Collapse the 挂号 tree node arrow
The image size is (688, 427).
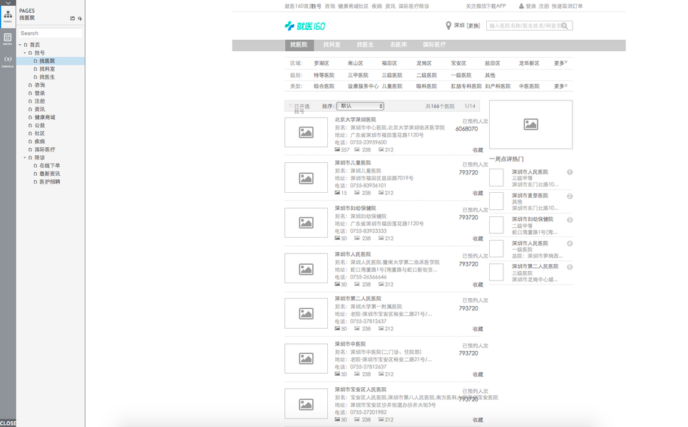[25, 53]
